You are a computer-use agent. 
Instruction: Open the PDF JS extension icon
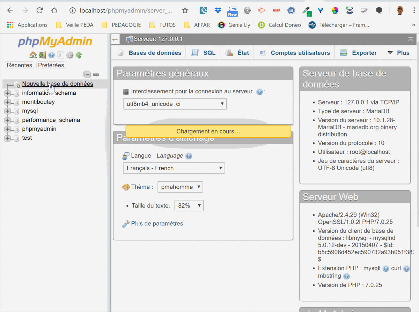(x=276, y=10)
